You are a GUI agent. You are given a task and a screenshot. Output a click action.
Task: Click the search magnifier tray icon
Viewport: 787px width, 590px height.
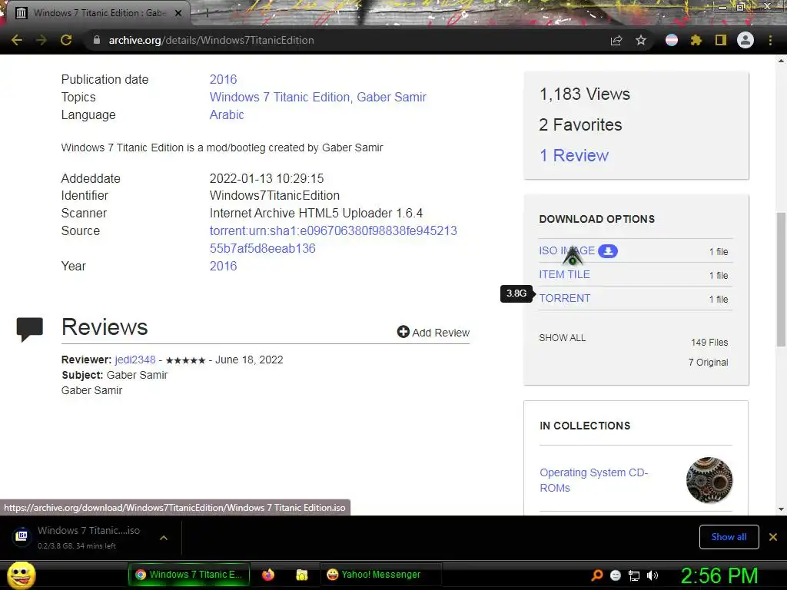(x=596, y=575)
